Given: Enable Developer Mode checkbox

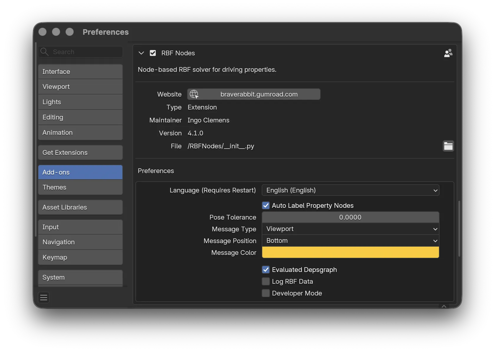Looking at the screenshot, I should (x=266, y=293).
